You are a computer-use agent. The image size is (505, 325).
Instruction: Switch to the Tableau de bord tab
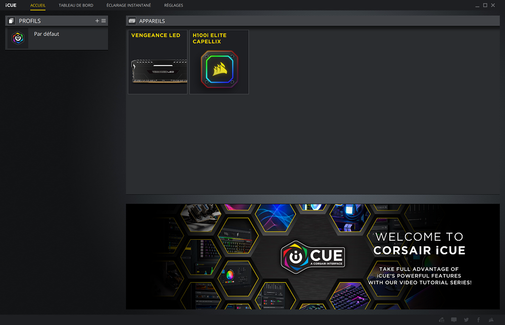(x=76, y=5)
